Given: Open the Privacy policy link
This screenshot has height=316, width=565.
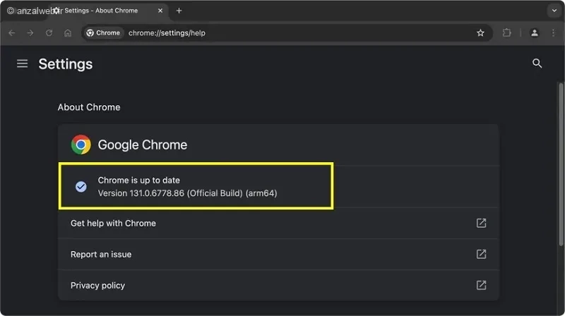Looking at the screenshot, I should click(278, 286).
